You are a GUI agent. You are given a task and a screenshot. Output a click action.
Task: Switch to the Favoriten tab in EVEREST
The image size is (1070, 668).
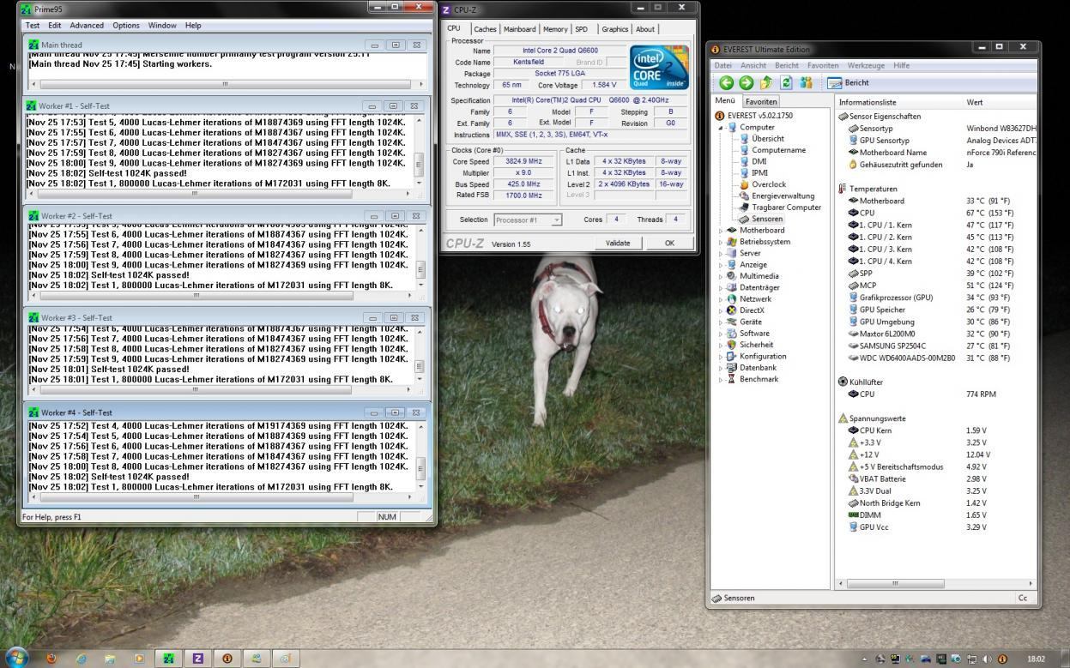(761, 102)
